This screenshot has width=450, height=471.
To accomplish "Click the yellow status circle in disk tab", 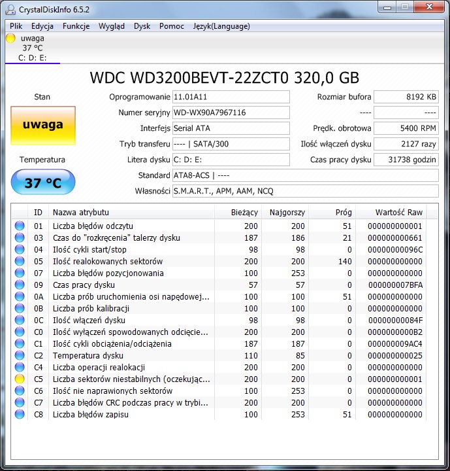I will 10,38.
